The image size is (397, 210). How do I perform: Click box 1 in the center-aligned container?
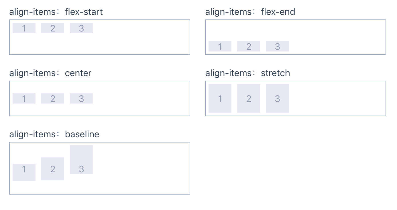[24, 98]
